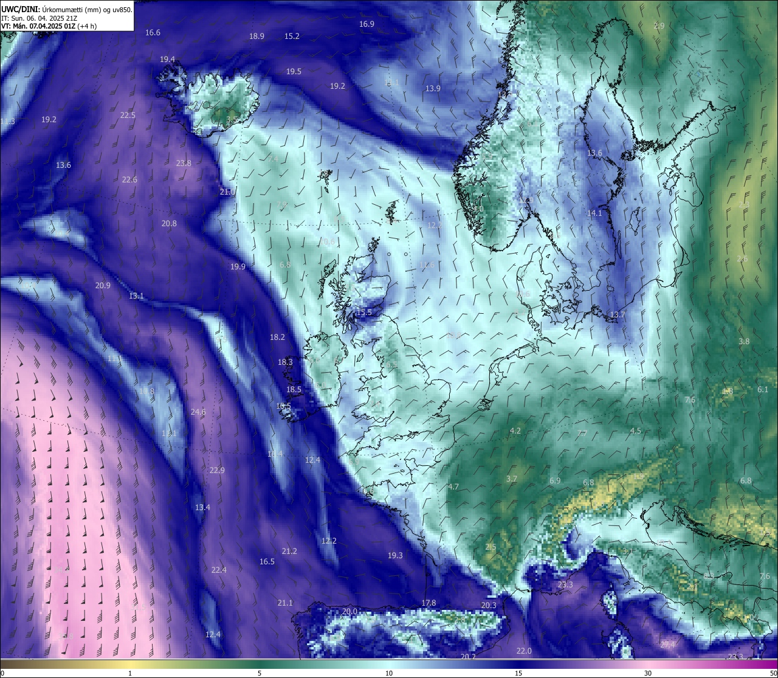This screenshot has width=778, height=678.
Task: Click the 18.9 value label
Action: [x=256, y=36]
